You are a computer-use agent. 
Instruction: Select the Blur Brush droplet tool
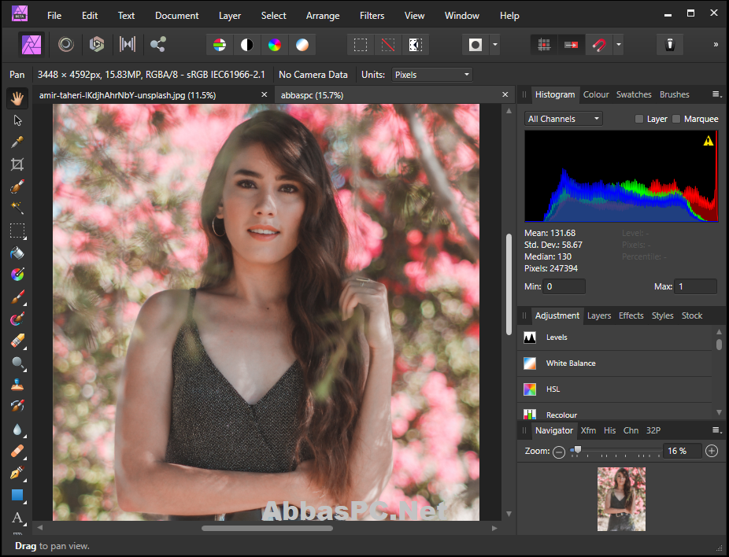pos(17,430)
